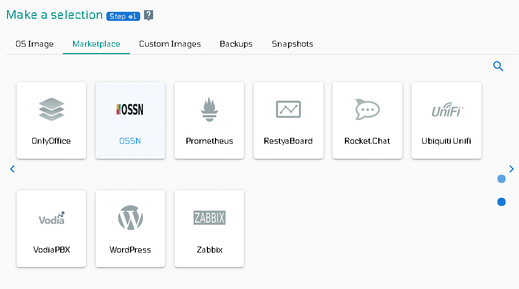Screen dimensions: 519x289
Task: Select the WordPress W logo
Action: click(x=131, y=218)
